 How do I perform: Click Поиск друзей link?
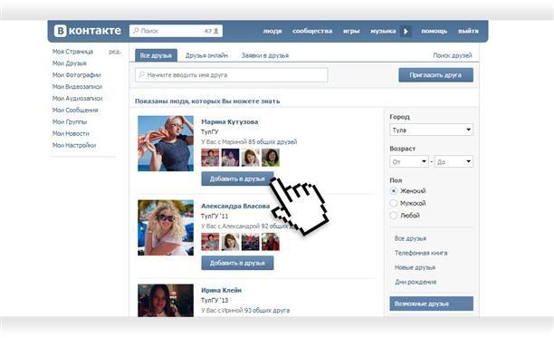tap(453, 55)
